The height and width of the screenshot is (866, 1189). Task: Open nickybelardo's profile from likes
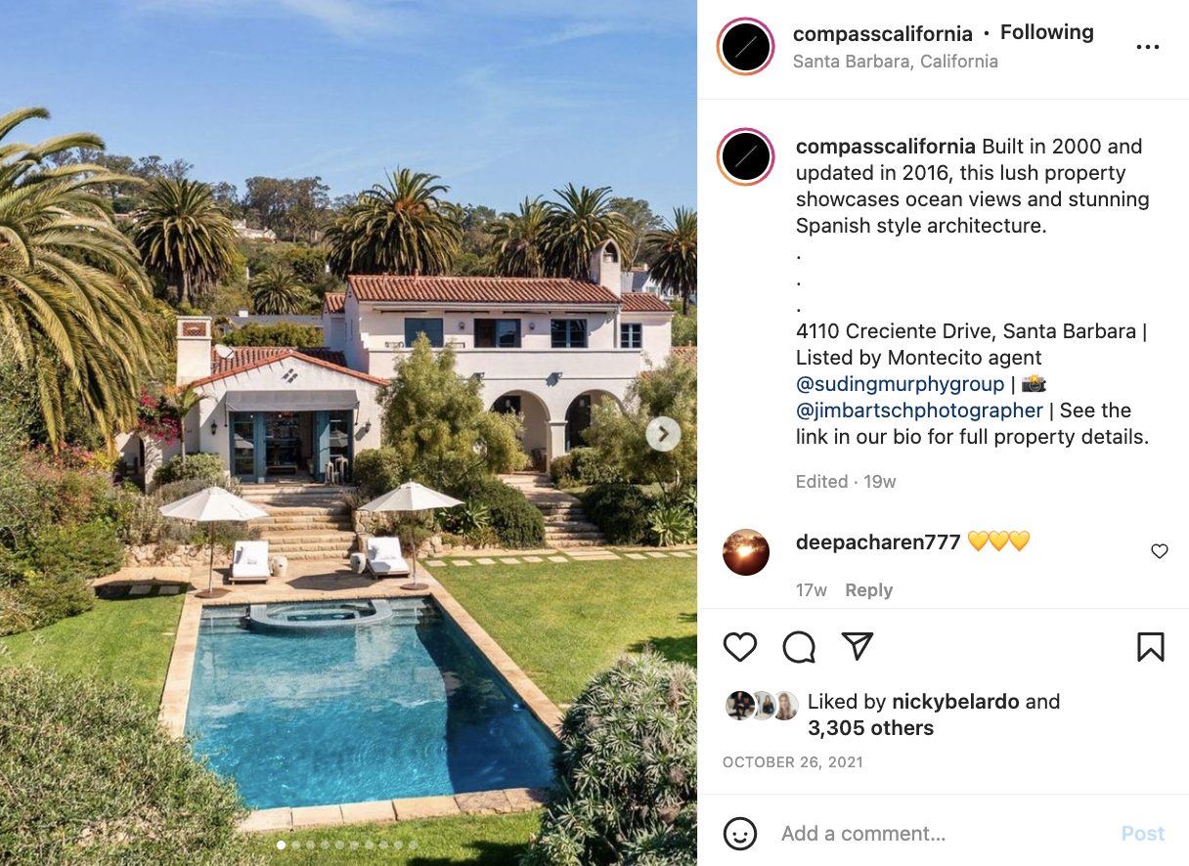(x=955, y=702)
